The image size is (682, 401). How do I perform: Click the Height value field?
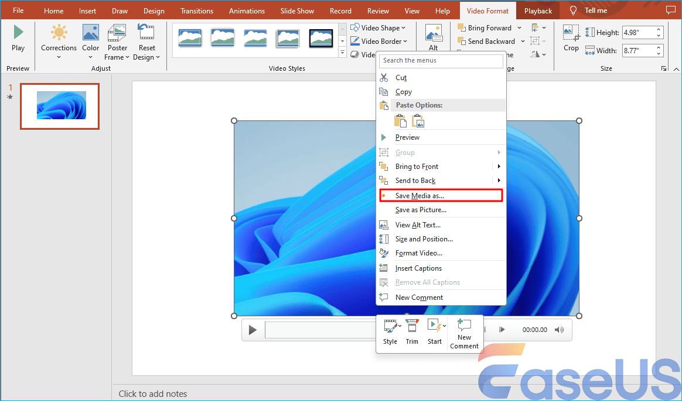click(639, 33)
